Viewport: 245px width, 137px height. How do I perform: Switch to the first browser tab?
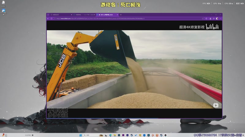(x=61, y=15)
